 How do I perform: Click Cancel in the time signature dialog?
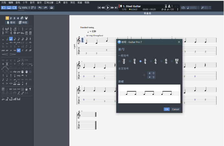(176, 109)
